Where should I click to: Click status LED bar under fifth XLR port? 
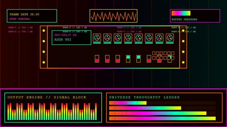pyautogui.click(x=138, y=43)
